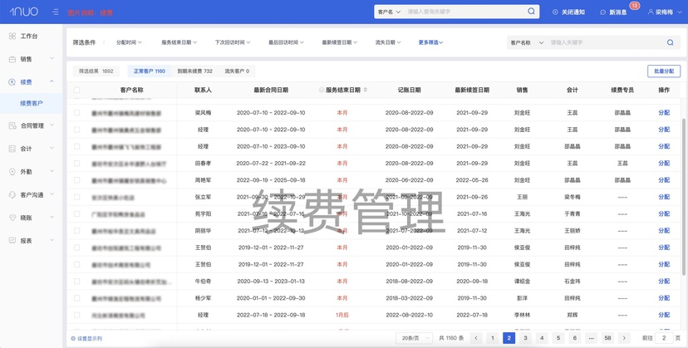Click the hamburger menu collapse icon
The image size is (688, 348).
(56, 12)
